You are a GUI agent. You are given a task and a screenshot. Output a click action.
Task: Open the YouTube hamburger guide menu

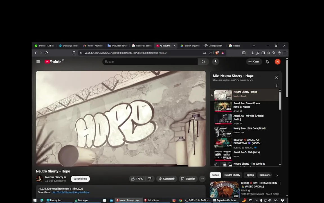38,61
